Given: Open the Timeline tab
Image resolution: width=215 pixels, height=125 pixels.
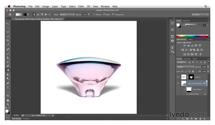Looking at the screenshot, I should click(26, 119).
